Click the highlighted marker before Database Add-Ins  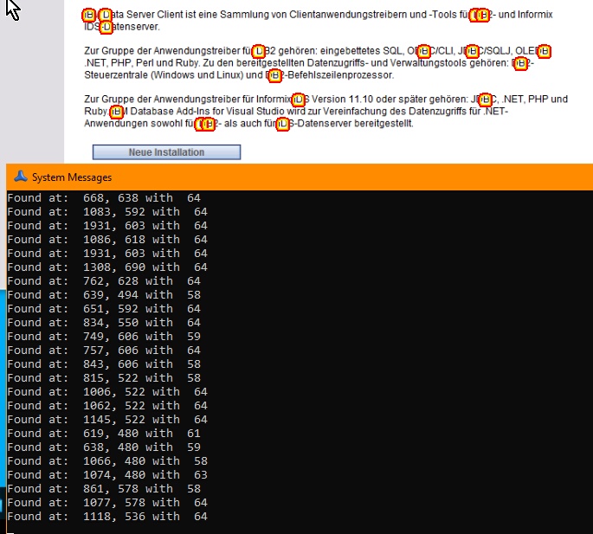(x=116, y=113)
